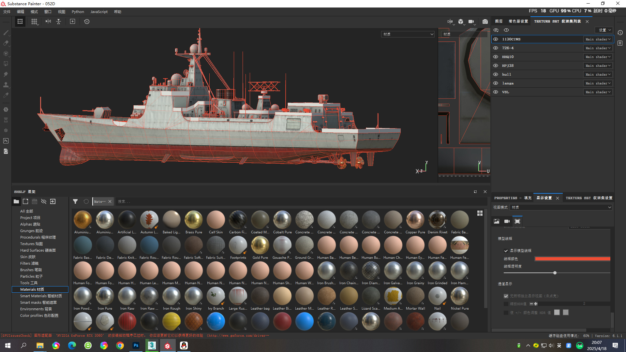Viewport: 626px width, 352px height.
Task: Hide the hull texture set
Action: [x=496, y=74]
